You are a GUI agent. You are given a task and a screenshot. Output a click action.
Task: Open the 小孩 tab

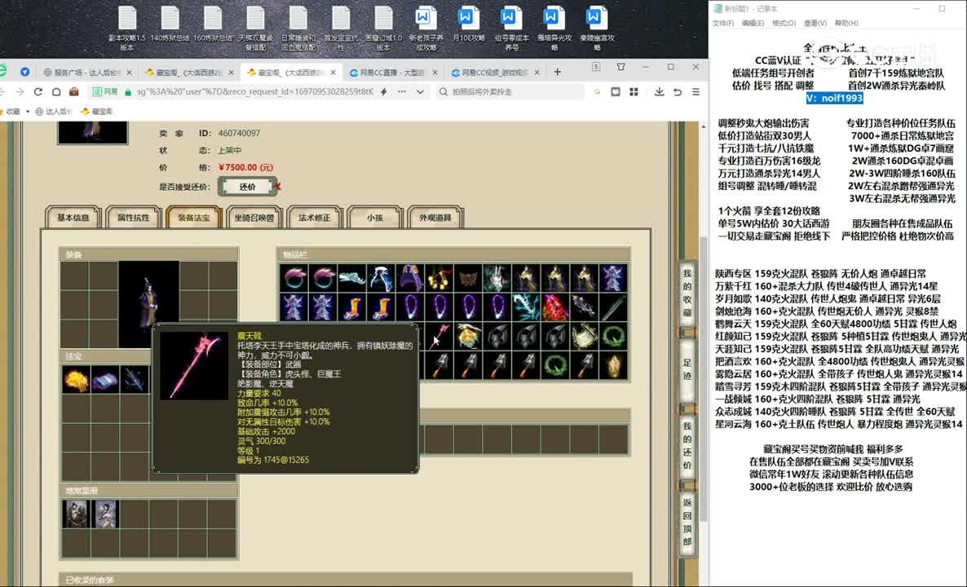coord(375,218)
